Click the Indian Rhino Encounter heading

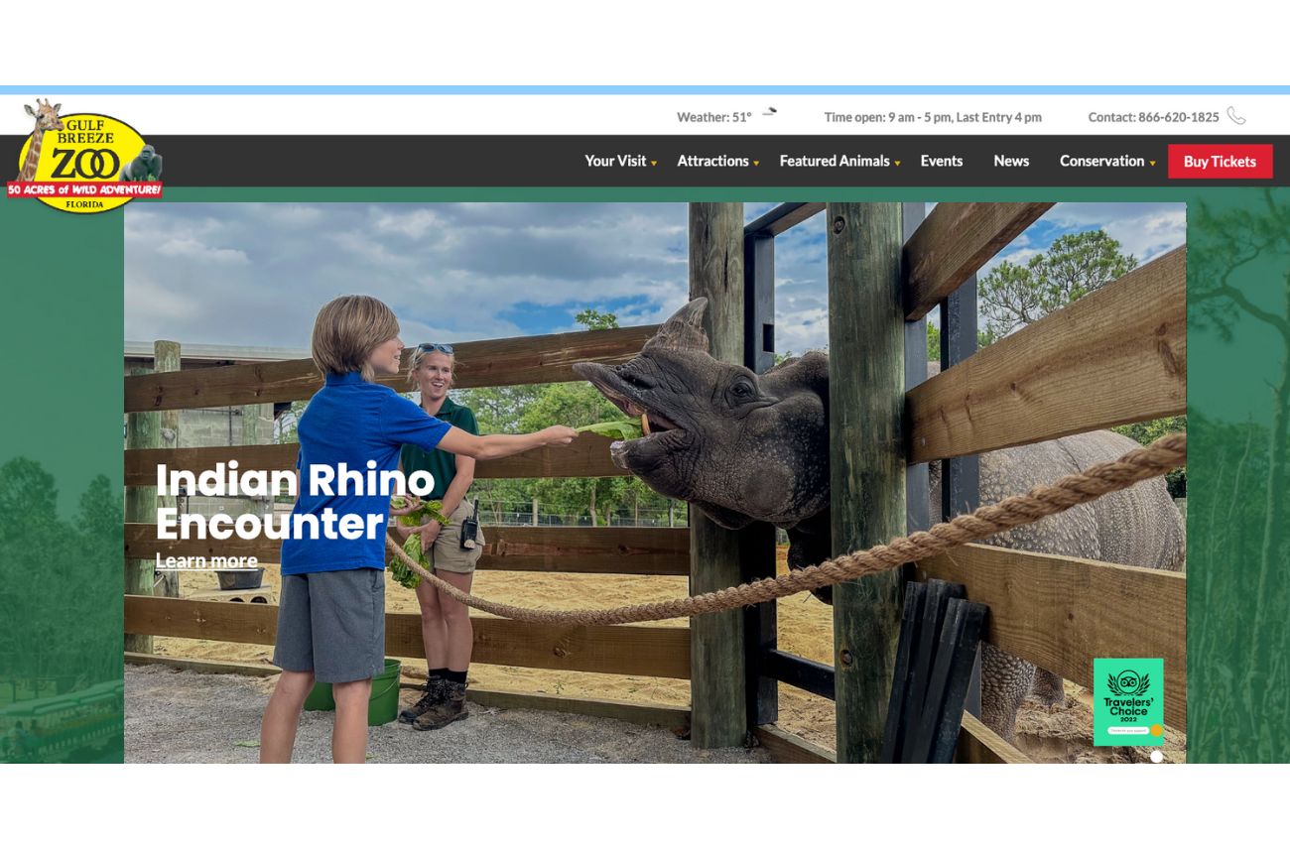pos(295,502)
